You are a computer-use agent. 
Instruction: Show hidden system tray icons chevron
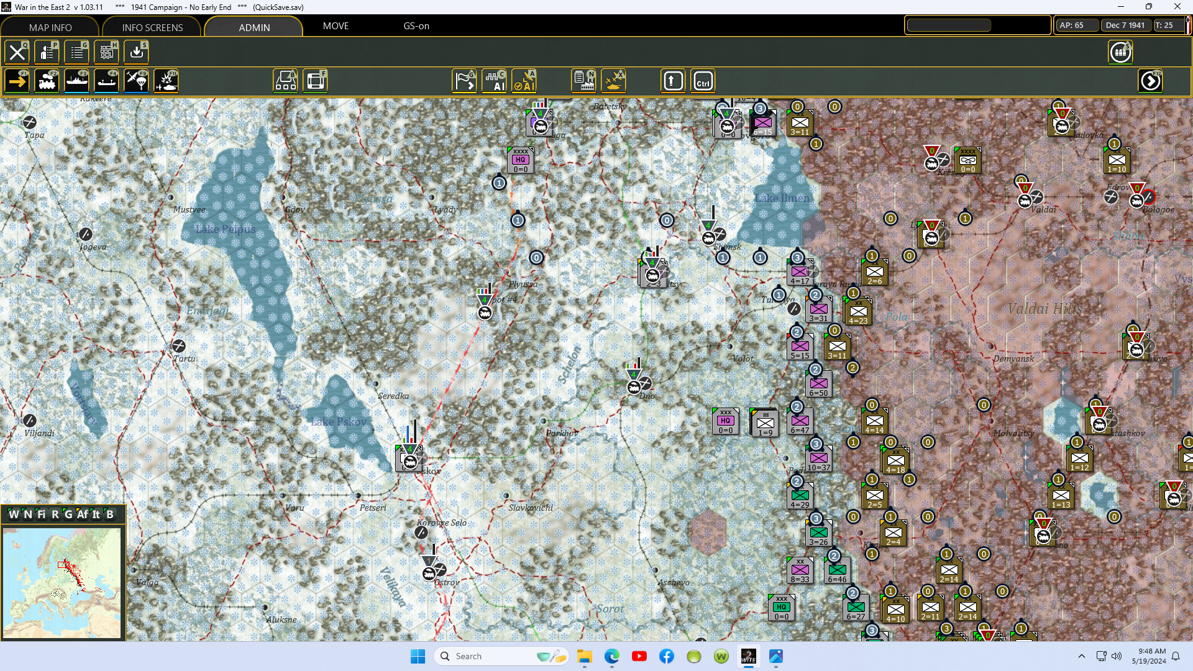(x=1082, y=656)
